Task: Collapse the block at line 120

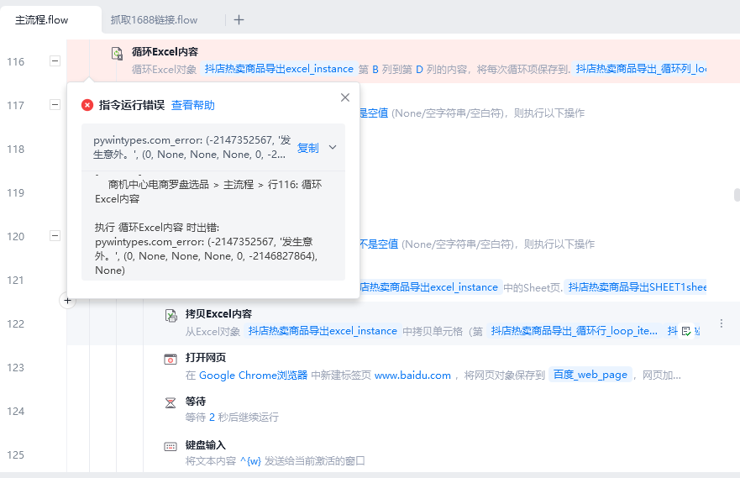Action: [55, 236]
